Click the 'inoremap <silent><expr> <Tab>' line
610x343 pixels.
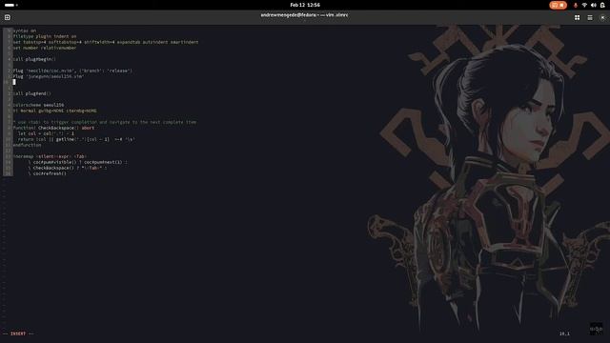tap(49, 156)
